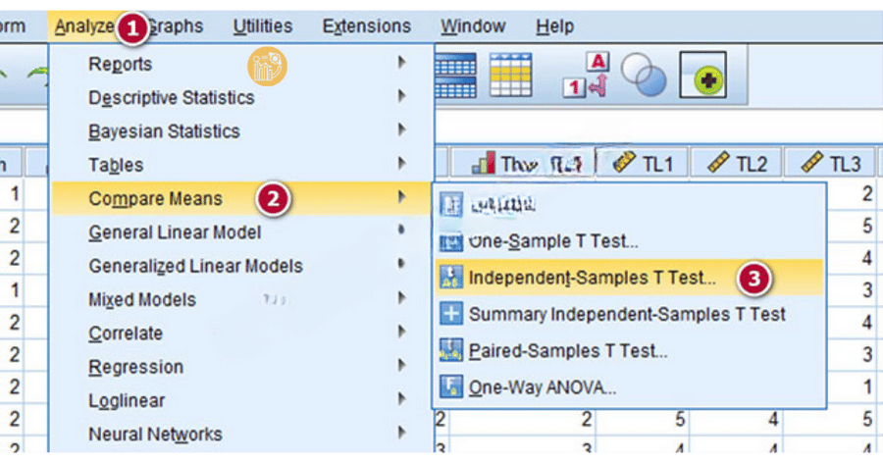Click the Loglinear submenu arrow
The image size is (883, 463).
(401, 399)
